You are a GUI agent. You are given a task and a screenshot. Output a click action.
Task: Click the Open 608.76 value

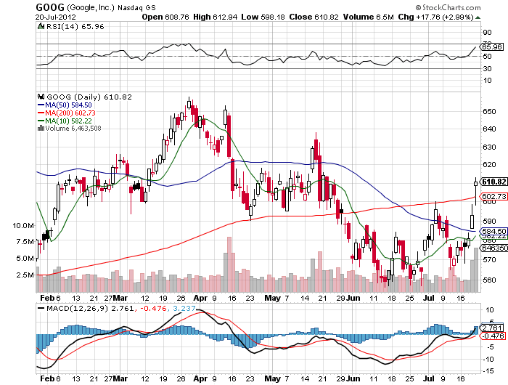coord(165,17)
